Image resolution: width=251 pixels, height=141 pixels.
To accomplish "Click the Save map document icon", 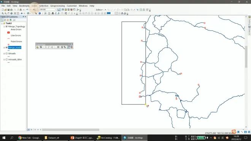I will (x=8, y=10).
